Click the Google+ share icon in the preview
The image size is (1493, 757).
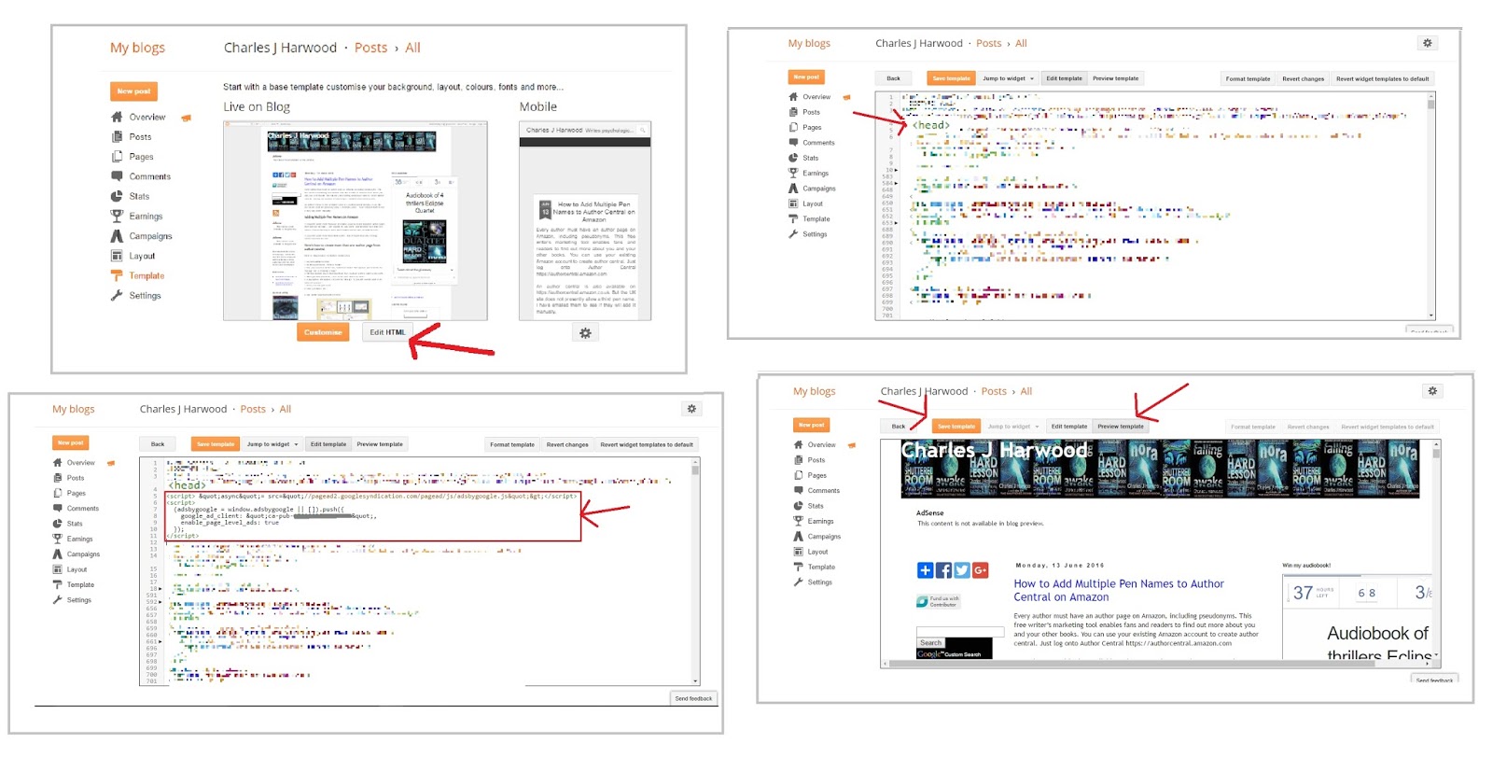(980, 570)
